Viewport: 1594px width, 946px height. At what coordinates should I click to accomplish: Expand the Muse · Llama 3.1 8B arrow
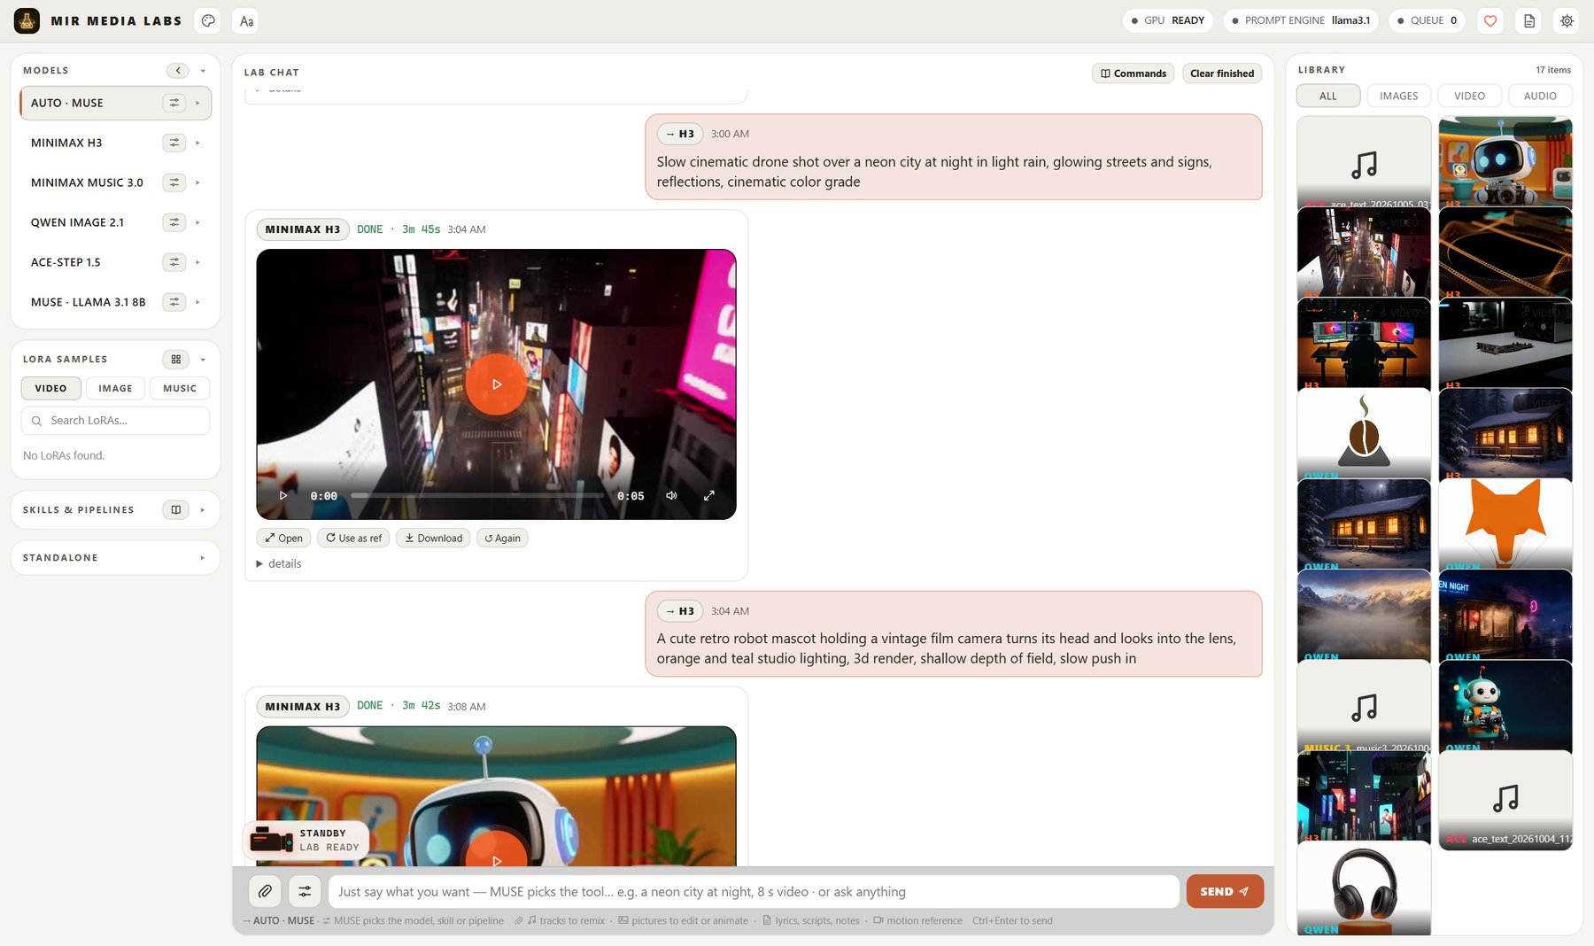pyautogui.click(x=197, y=302)
